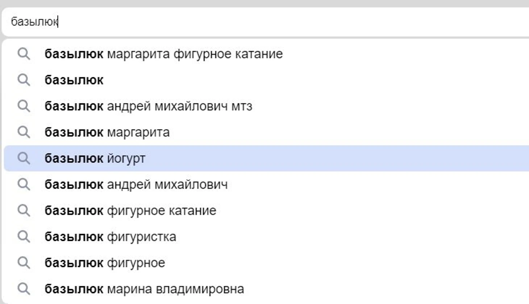529x304 pixels.
Task: Choose highlighted suggestion базылюк йогурт
Action: [95, 159]
